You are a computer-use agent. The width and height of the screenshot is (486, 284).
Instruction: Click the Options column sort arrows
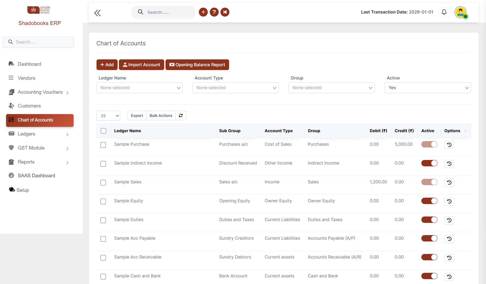click(x=465, y=131)
